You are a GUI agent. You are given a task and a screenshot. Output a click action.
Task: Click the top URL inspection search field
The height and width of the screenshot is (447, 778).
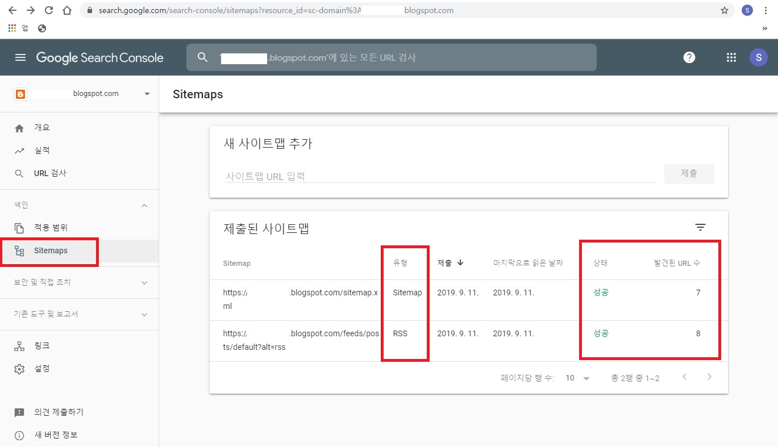[392, 57]
